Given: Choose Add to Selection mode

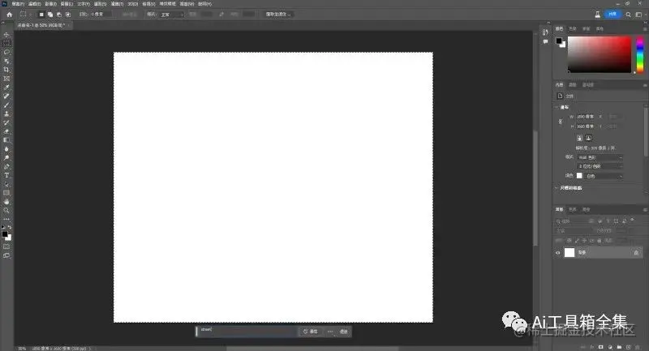Looking at the screenshot, I should pos(50,15).
